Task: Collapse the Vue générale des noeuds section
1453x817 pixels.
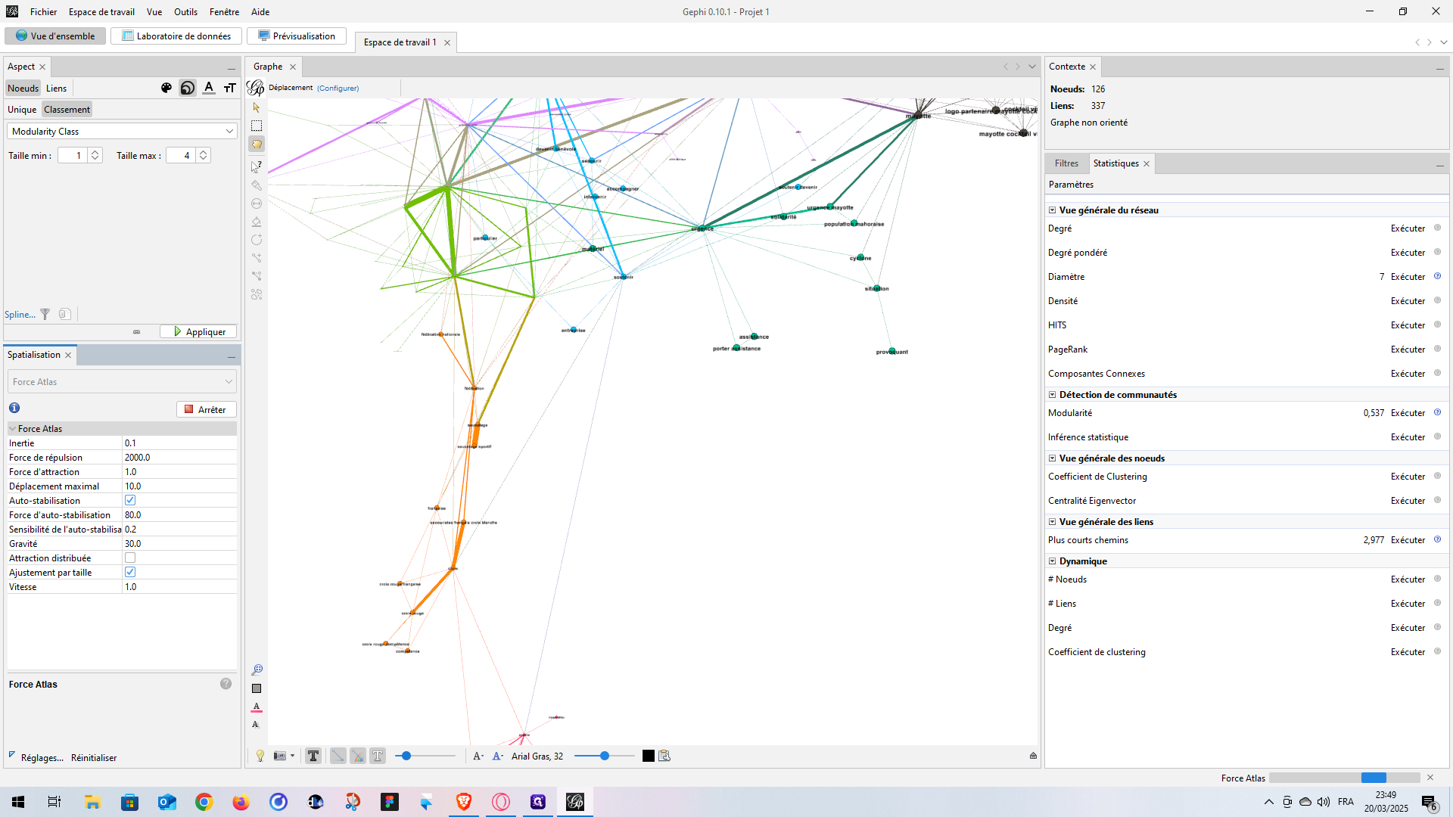Action: coord(1052,458)
